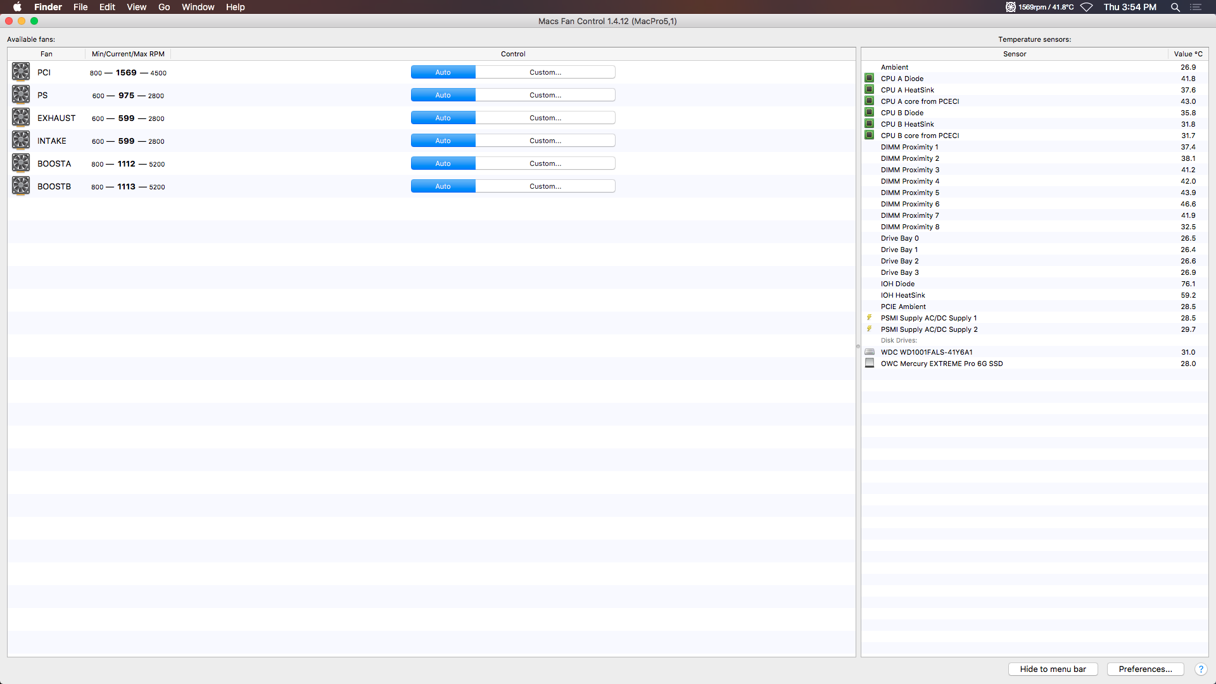This screenshot has height=684, width=1216.
Task: Open the help question mark button
Action: coord(1200,669)
